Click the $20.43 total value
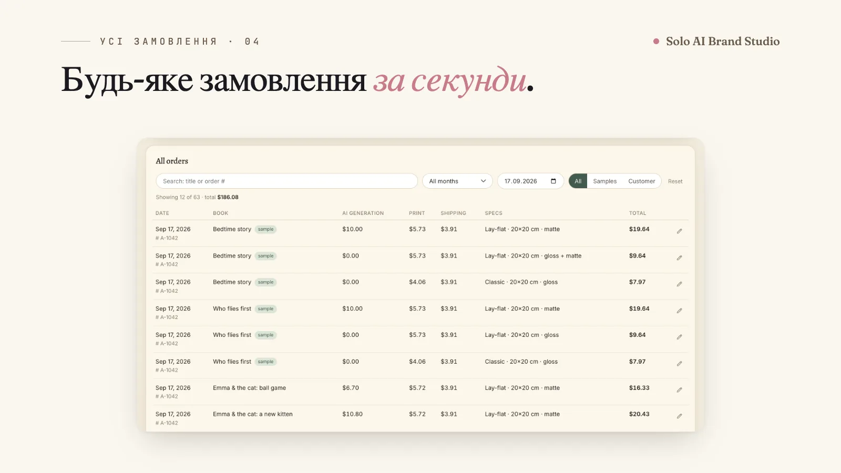841x473 pixels. [x=639, y=414]
